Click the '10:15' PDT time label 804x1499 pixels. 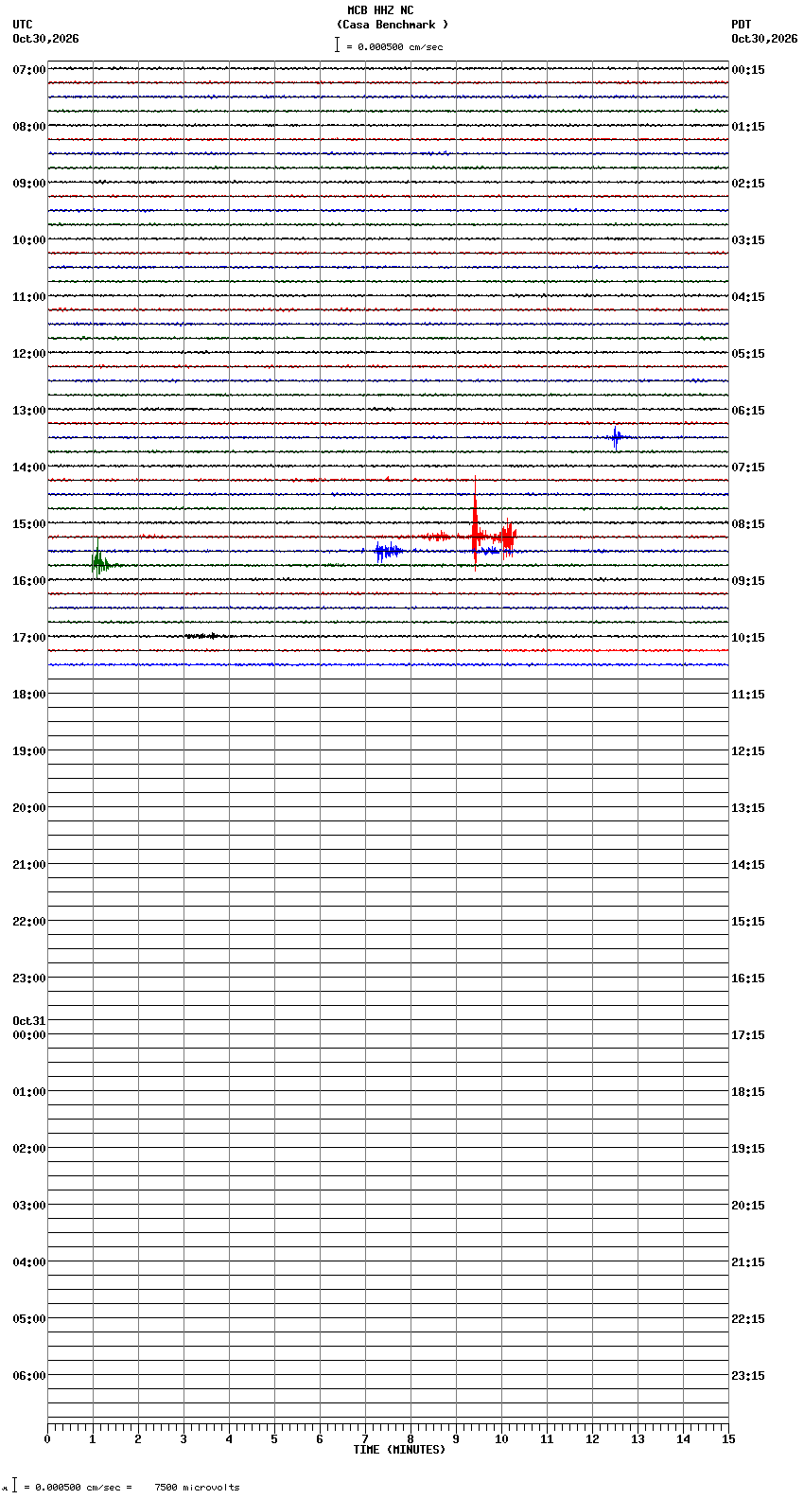[748, 638]
